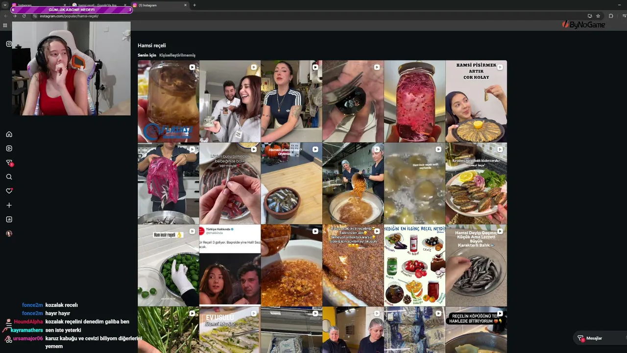Create a new post with plus icon
This screenshot has width=627, height=353.
9,205
